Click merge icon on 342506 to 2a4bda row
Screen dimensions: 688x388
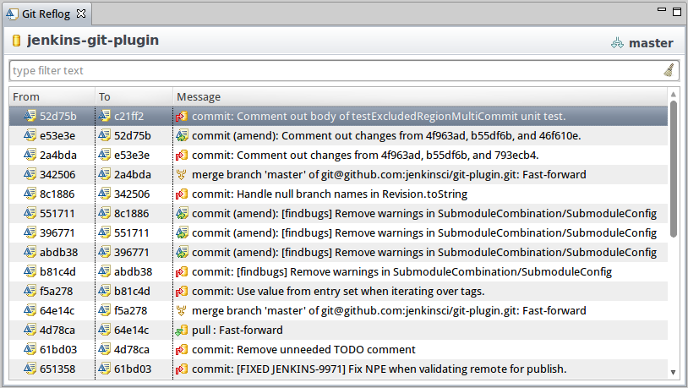[x=181, y=175]
